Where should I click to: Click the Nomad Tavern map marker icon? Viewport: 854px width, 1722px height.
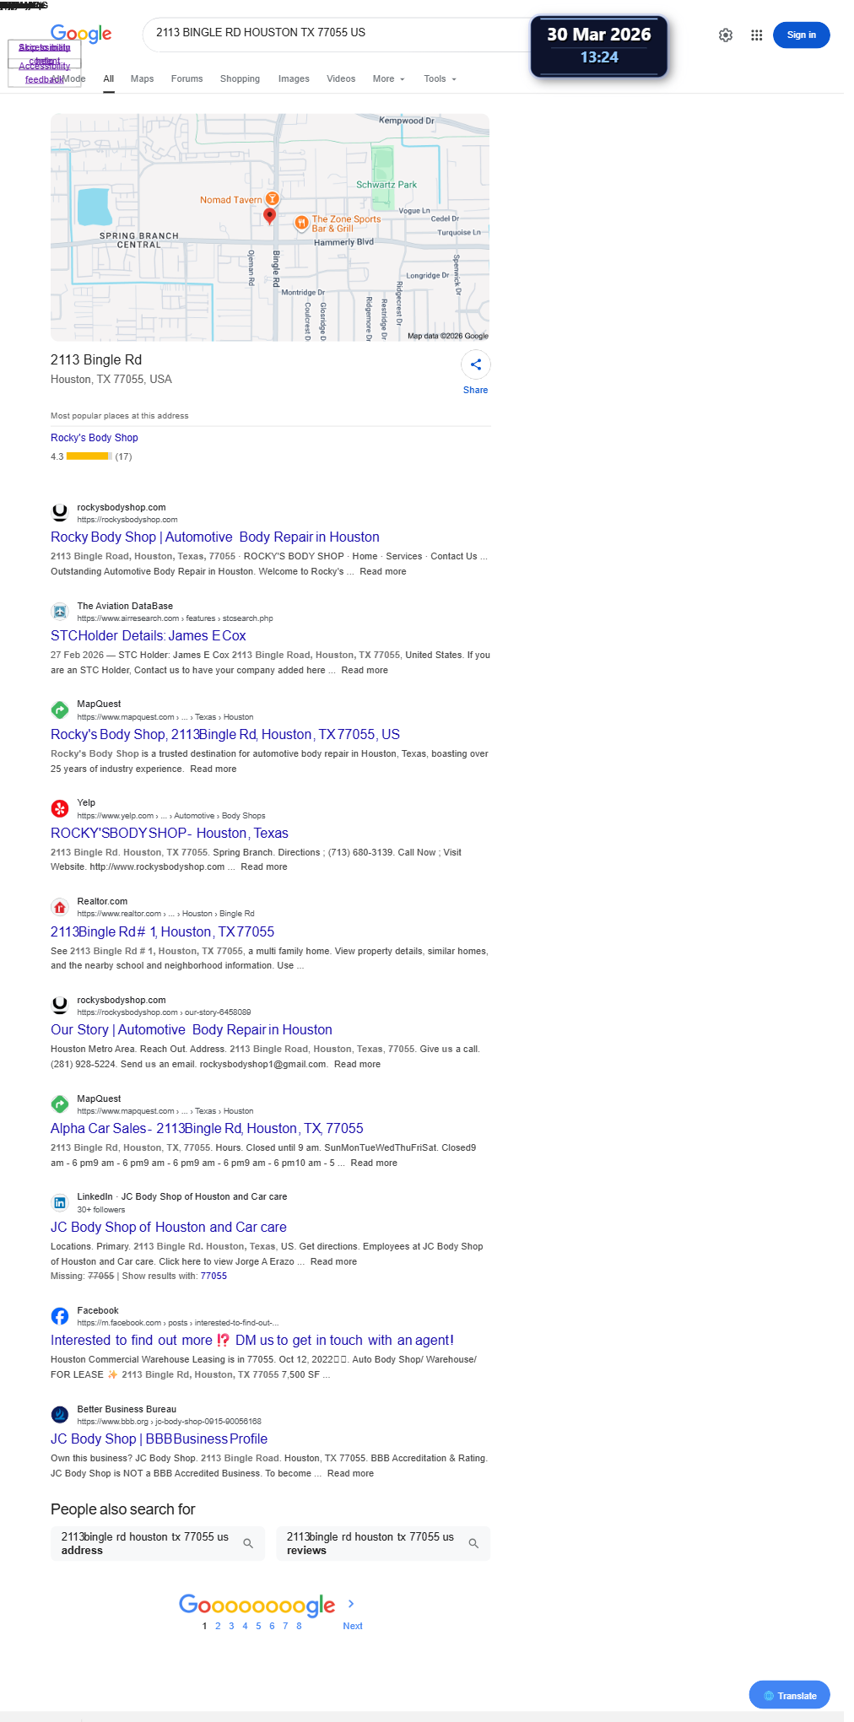(273, 199)
